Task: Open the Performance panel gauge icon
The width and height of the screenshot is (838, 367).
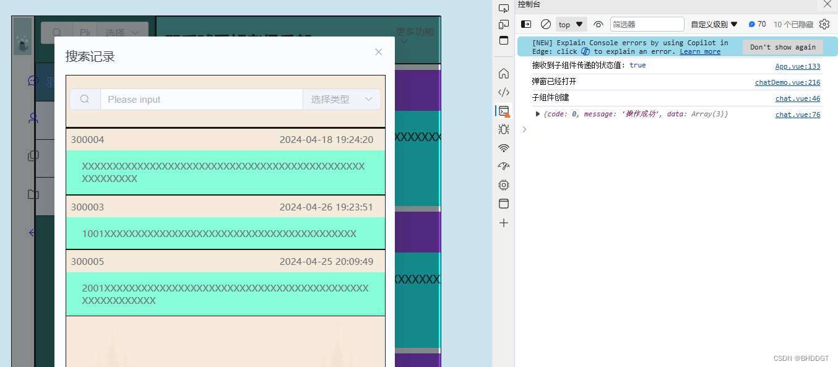Action: click(x=503, y=166)
